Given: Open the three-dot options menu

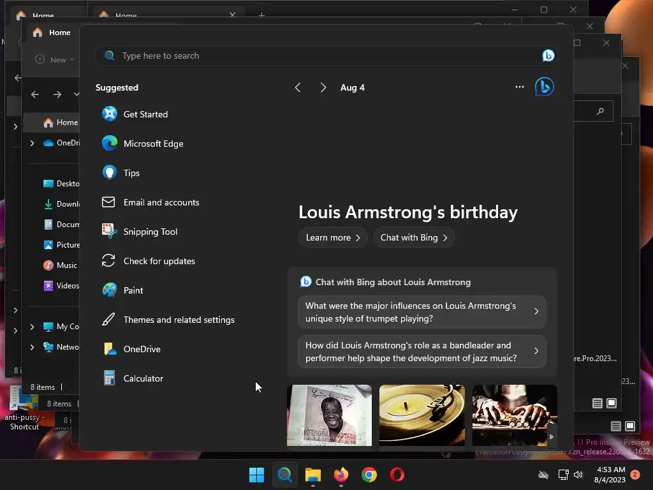Looking at the screenshot, I should (519, 87).
